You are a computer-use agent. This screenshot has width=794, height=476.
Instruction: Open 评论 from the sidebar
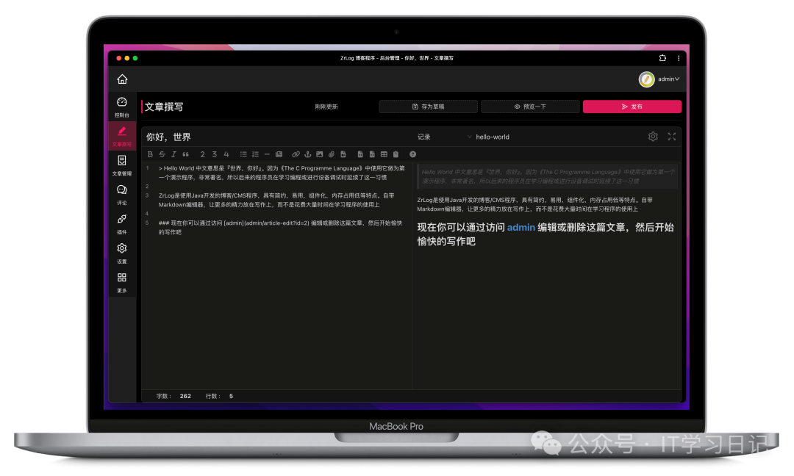coord(121,194)
